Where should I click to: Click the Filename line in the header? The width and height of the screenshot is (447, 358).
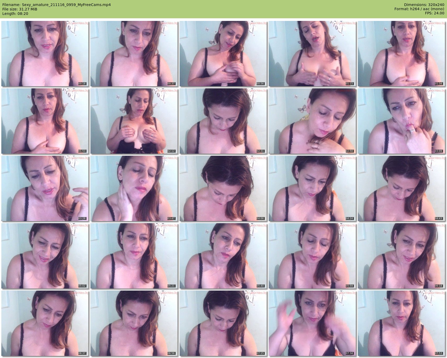click(56, 5)
